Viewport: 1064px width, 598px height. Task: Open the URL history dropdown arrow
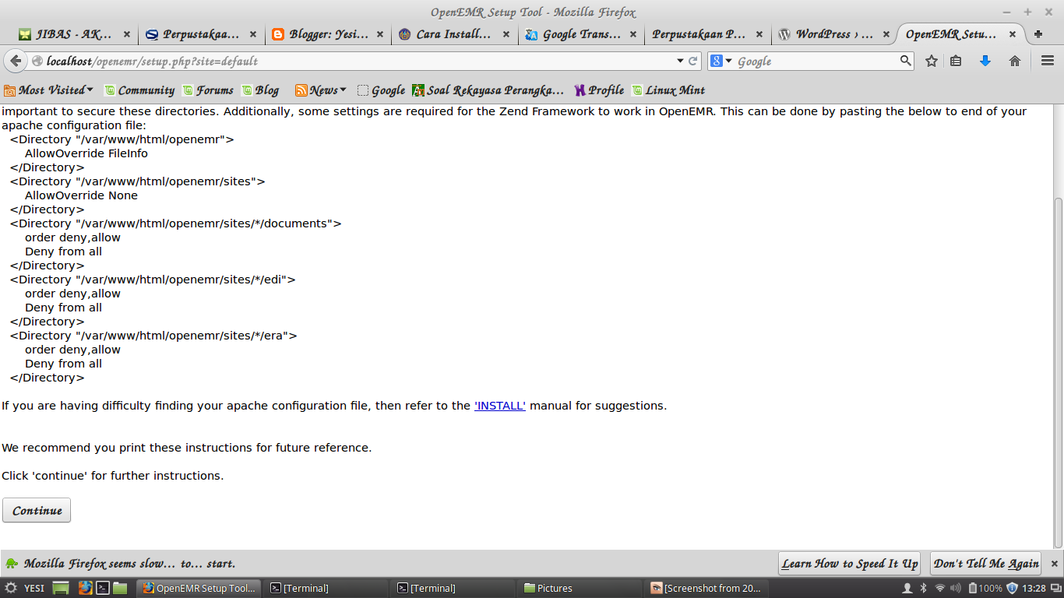point(680,61)
